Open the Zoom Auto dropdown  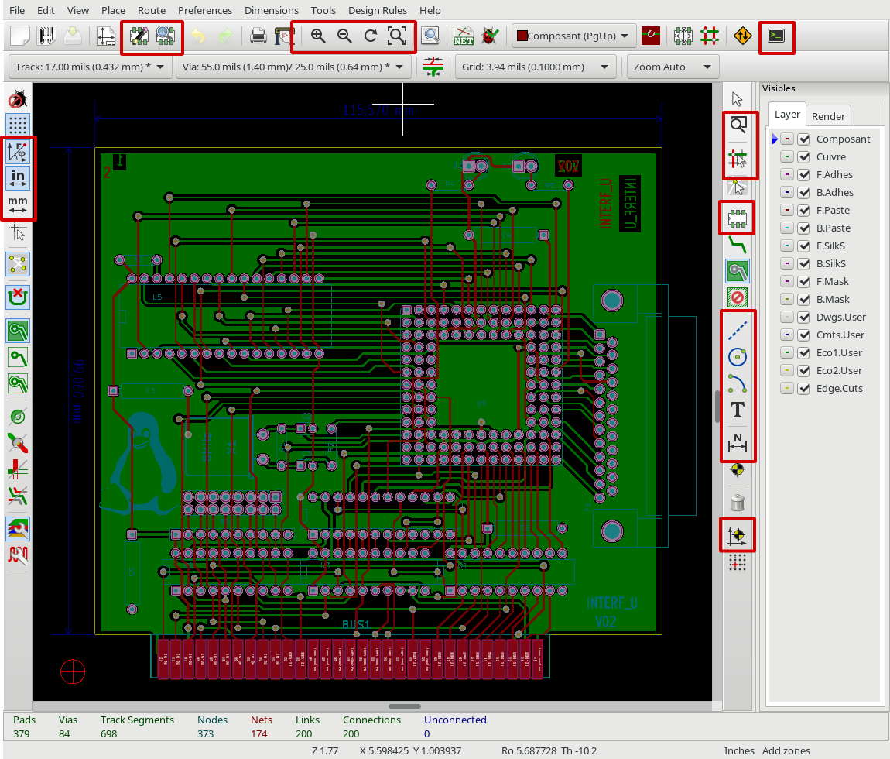coord(672,67)
